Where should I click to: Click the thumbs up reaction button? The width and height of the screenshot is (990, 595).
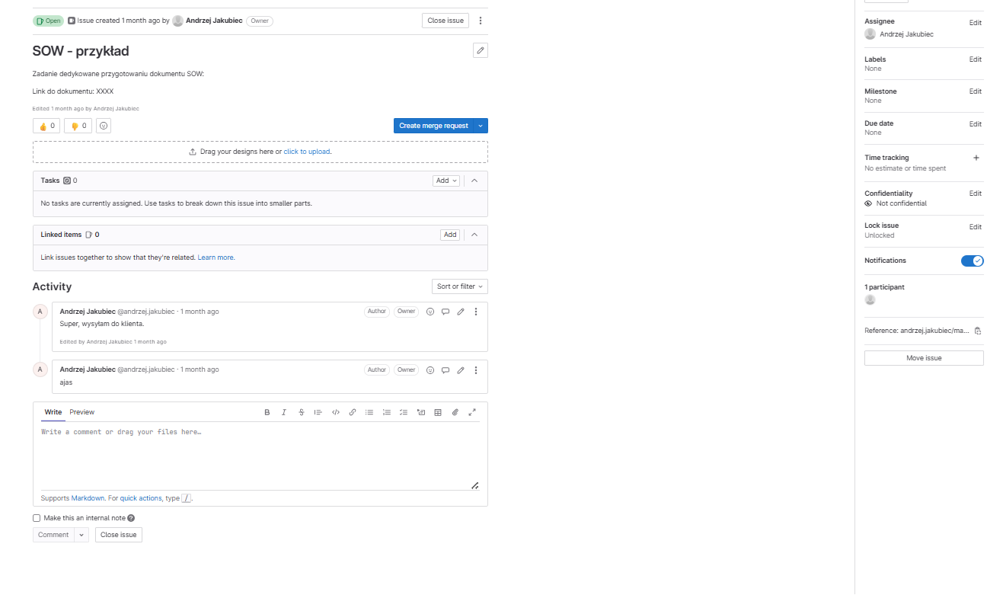46,126
